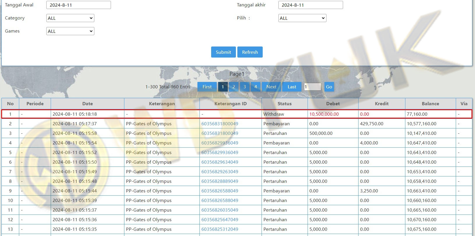
Task: Click balance value 77,160.00
Action: pyautogui.click(x=417, y=114)
